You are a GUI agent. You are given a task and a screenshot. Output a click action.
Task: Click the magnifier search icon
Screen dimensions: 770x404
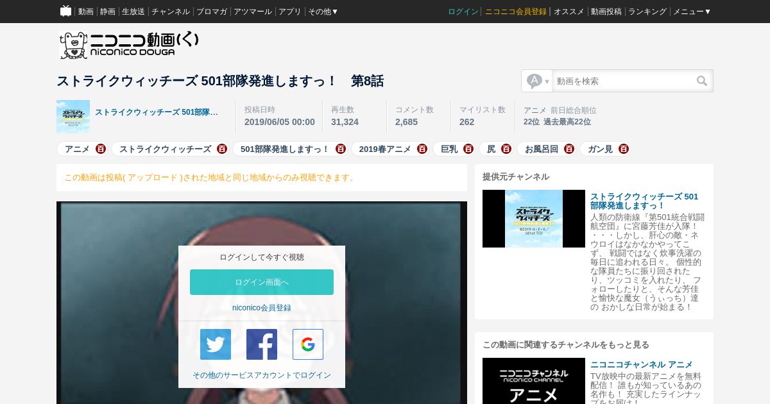click(702, 81)
